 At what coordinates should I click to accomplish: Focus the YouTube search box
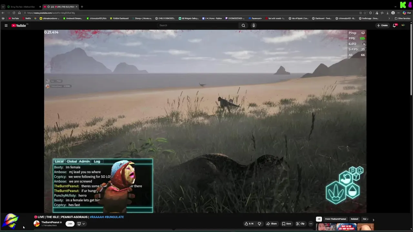[197, 25]
